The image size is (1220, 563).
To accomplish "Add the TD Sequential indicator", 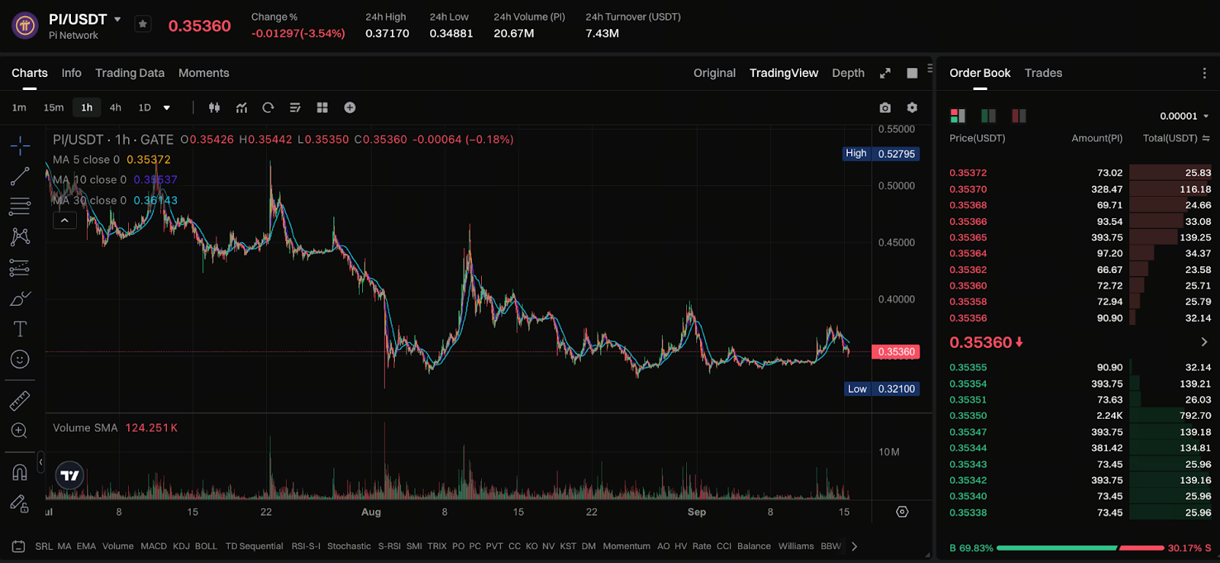I will 254,546.
